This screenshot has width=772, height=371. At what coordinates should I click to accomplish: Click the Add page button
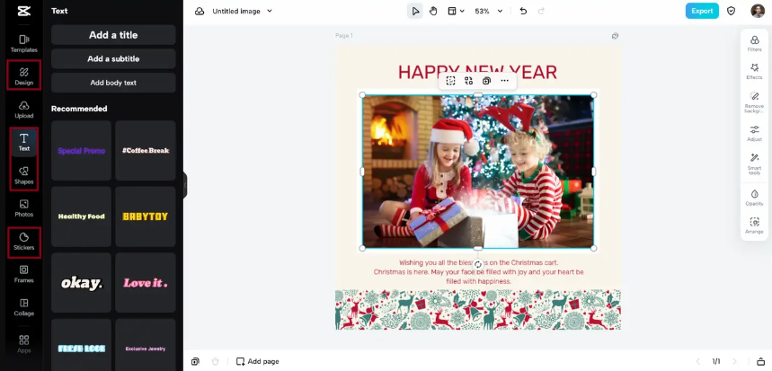pyautogui.click(x=258, y=362)
